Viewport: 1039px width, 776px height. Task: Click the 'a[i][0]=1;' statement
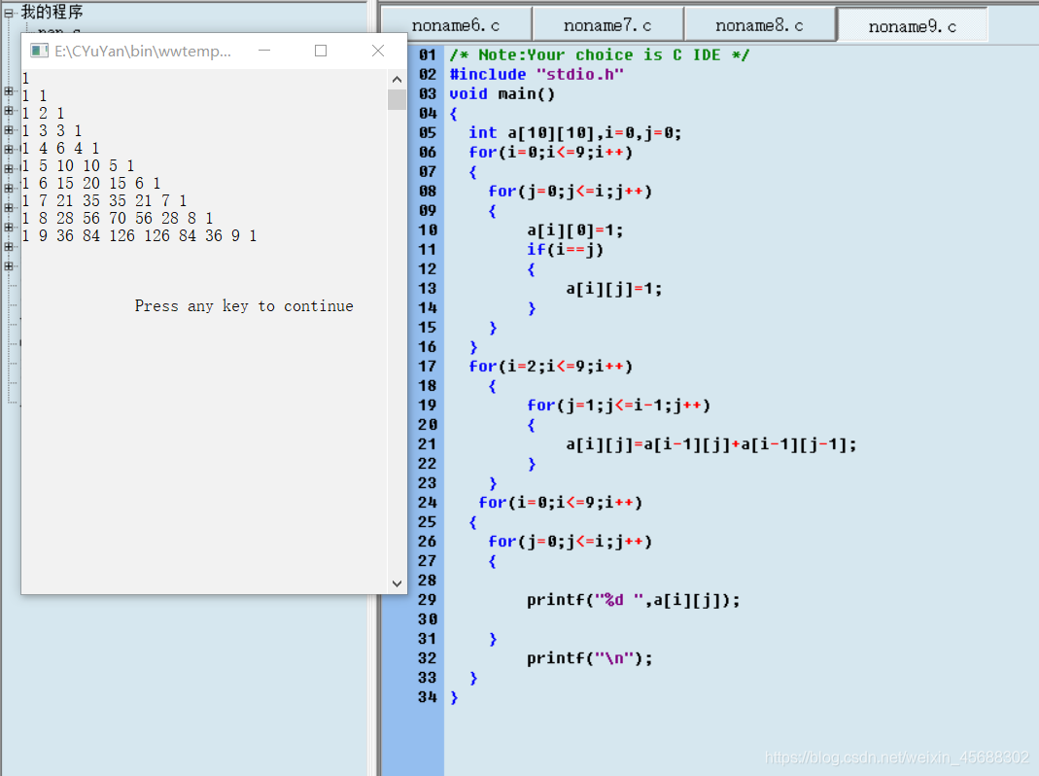click(574, 230)
